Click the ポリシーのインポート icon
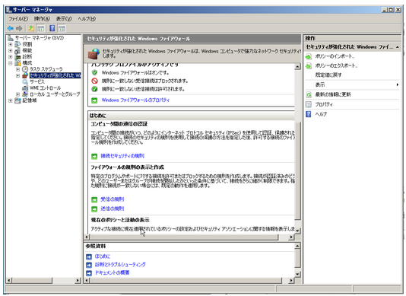 309,56
